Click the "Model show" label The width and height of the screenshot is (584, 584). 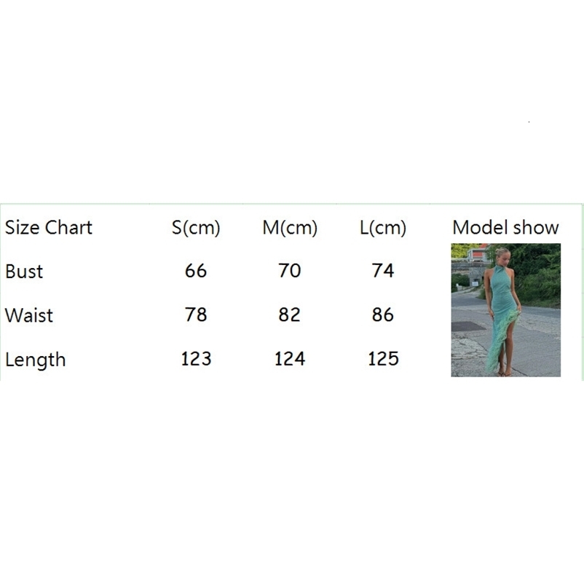[x=505, y=228]
